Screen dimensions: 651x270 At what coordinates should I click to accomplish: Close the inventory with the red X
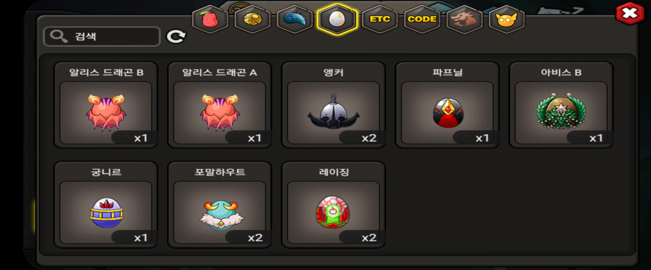click(x=629, y=13)
